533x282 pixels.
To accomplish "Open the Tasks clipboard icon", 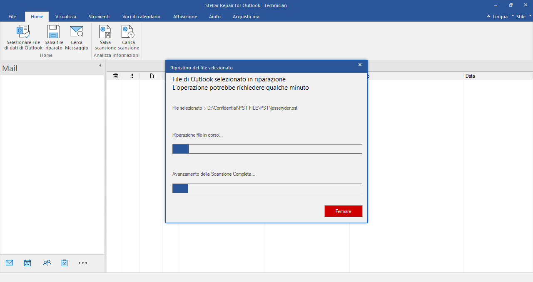I will (65, 263).
